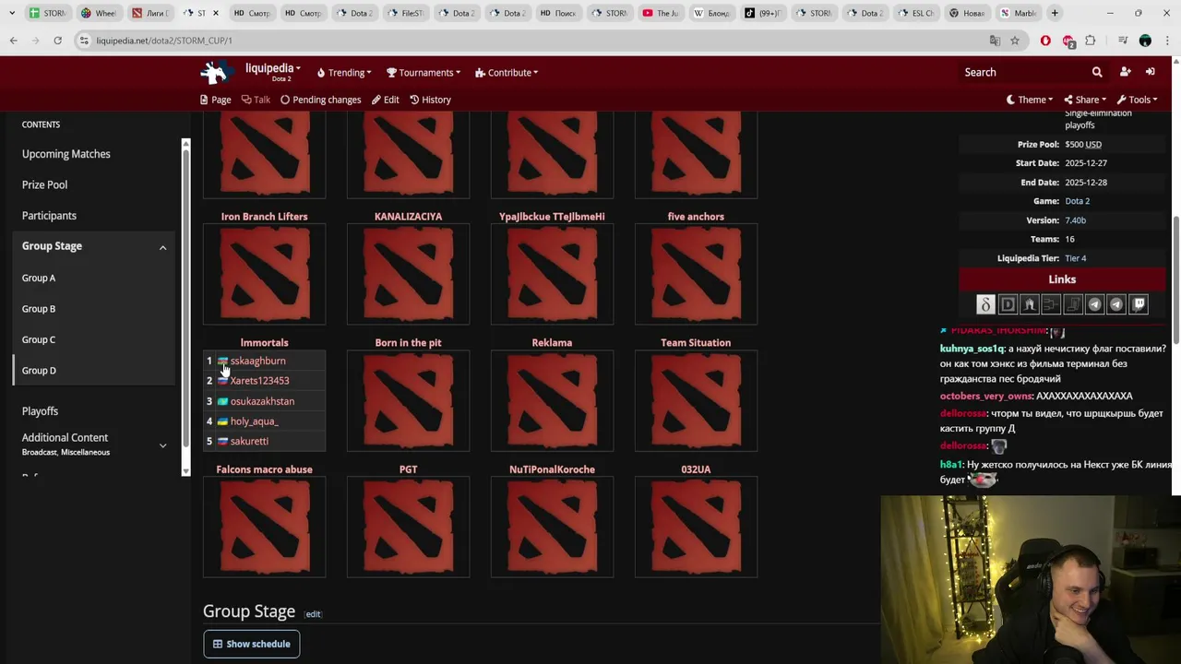Click the search magnifier icon

coord(1097,72)
